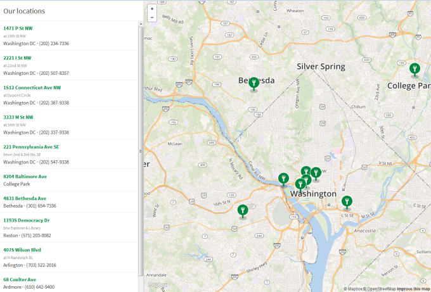Open the 4831 Bethesda Ave location
The image size is (431, 292).
pyautogui.click(x=25, y=198)
